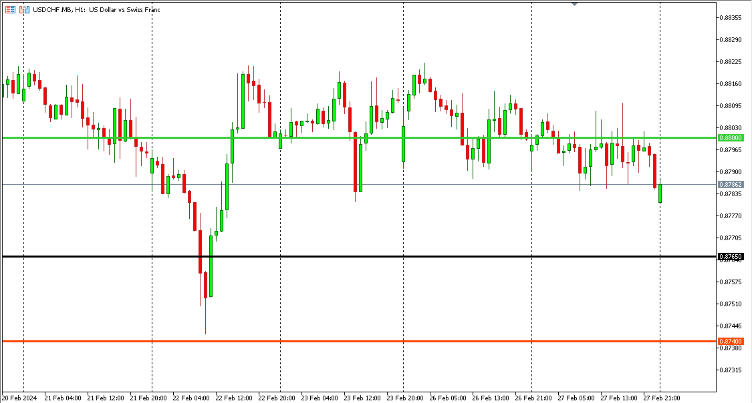Click the 22 Feb 20:00 time label
The width and height of the screenshot is (752, 403).
click(277, 398)
